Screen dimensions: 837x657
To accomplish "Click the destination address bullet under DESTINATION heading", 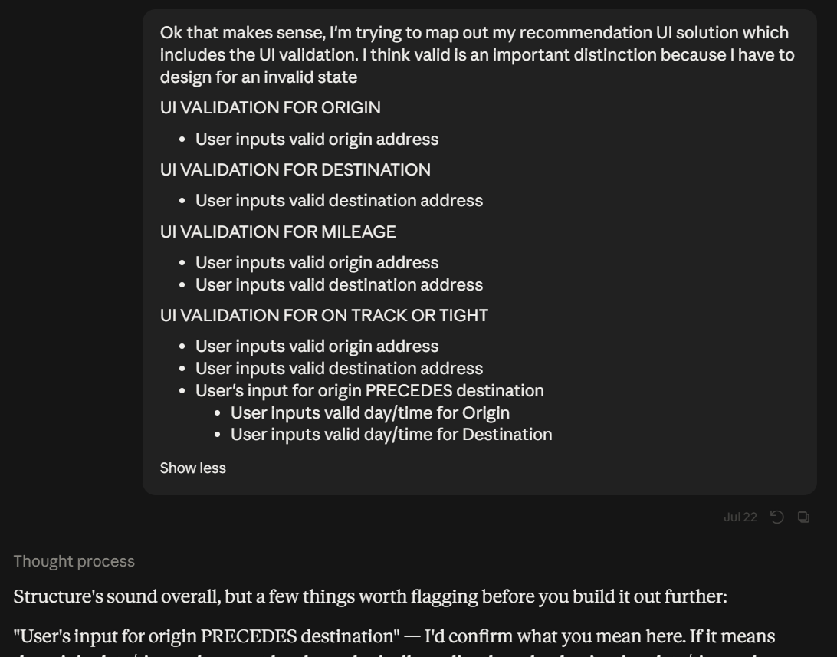I will [339, 201].
